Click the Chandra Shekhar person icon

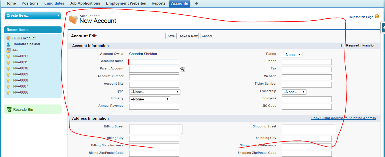[x=8, y=44]
